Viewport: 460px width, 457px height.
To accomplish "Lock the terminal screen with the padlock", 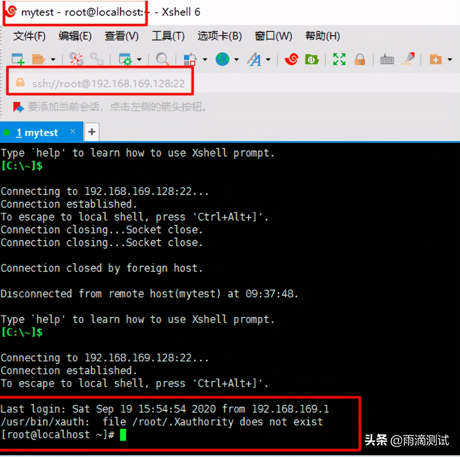I will 360,59.
